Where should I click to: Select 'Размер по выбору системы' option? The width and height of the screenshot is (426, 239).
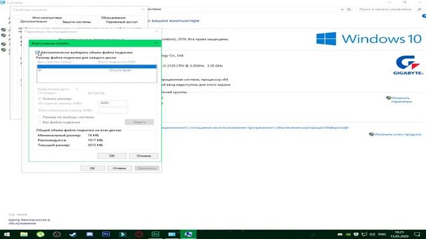pos(40,117)
